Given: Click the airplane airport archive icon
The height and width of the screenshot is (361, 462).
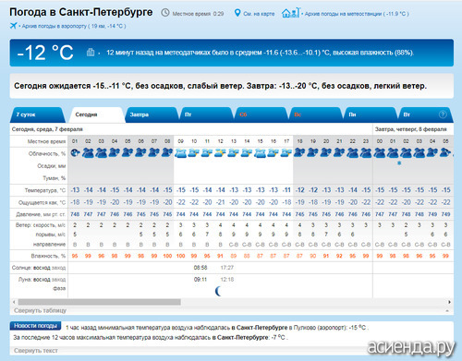Looking at the screenshot, I should (13, 26).
